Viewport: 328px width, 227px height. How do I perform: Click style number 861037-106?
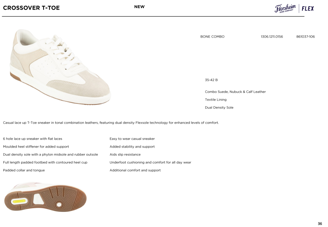[x=305, y=37]
